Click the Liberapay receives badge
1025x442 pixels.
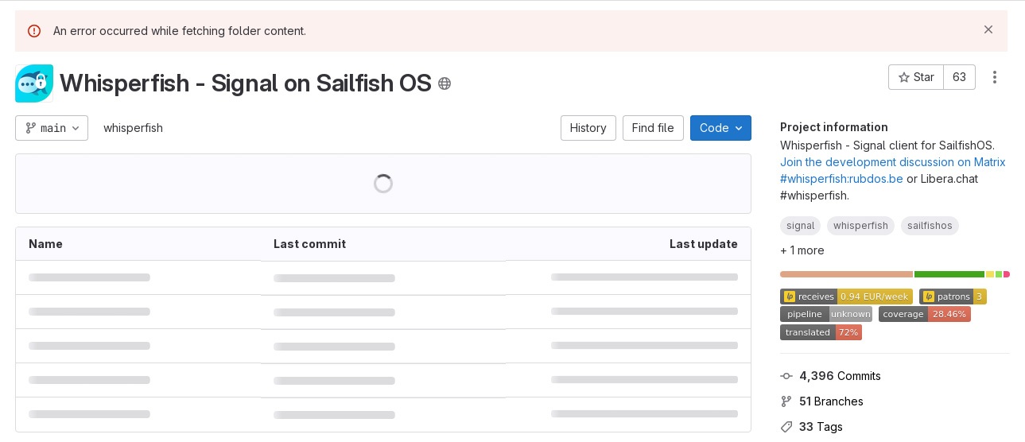[846, 297]
